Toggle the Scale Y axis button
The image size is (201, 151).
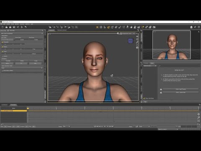click(13, 54)
